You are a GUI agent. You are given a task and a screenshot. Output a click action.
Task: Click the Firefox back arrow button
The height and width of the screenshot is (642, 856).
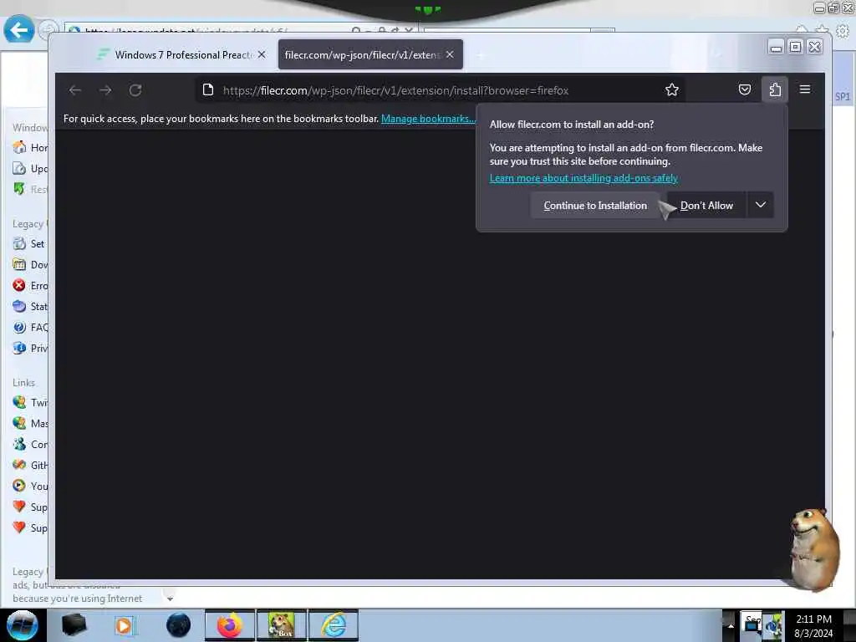(75, 90)
